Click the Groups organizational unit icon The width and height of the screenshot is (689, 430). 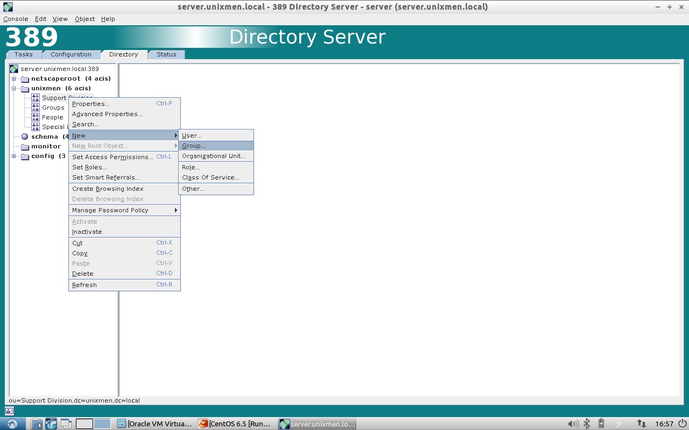36,107
